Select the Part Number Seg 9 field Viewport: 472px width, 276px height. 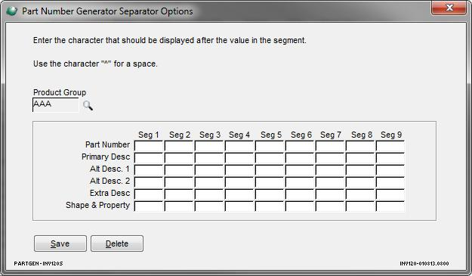pyautogui.click(x=390, y=145)
